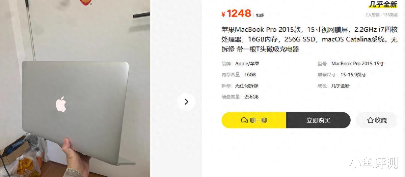Image resolution: width=405 pixels, height=177 pixels.
Task: Show next product photo with arrow
Action: (x=186, y=102)
